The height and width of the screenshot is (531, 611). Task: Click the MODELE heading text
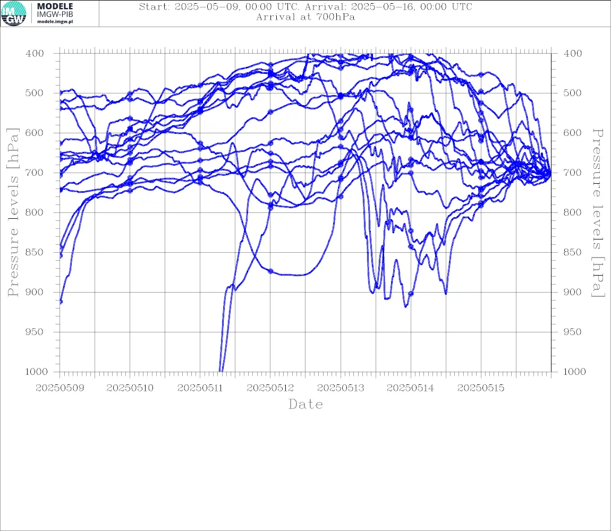pos(55,6)
